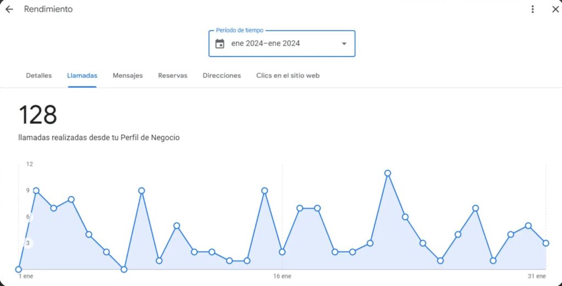Open the three-dot more options menu

[532, 9]
